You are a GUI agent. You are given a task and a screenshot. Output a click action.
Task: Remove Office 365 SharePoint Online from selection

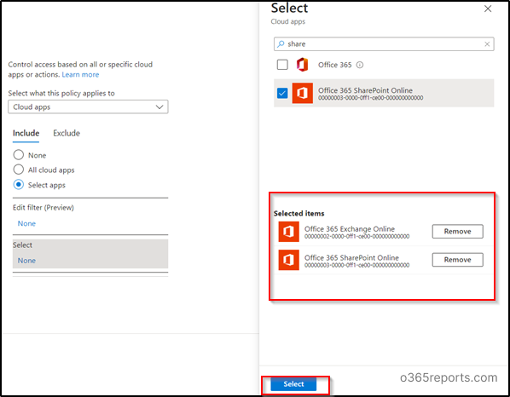[457, 260]
